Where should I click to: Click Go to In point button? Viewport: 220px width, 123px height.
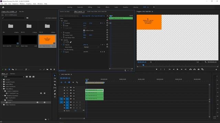(169, 69)
